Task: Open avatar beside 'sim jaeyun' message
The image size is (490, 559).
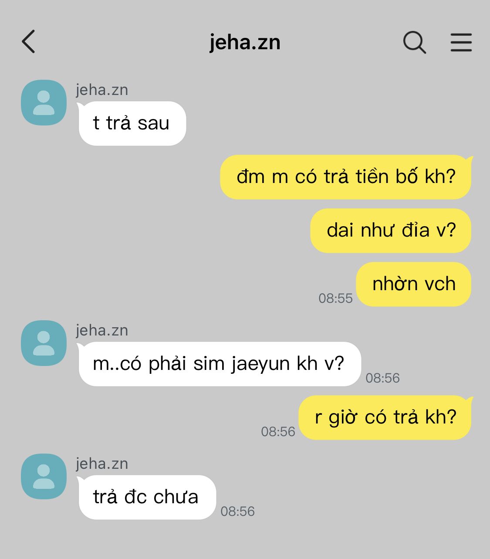Action: 44,343
